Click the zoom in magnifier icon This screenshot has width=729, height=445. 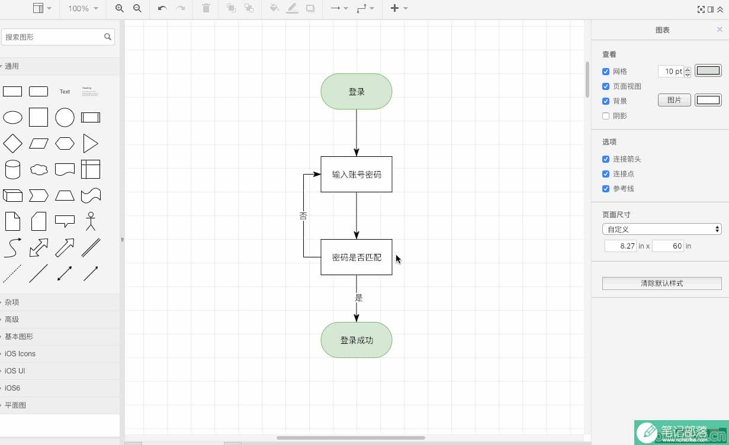click(x=120, y=8)
